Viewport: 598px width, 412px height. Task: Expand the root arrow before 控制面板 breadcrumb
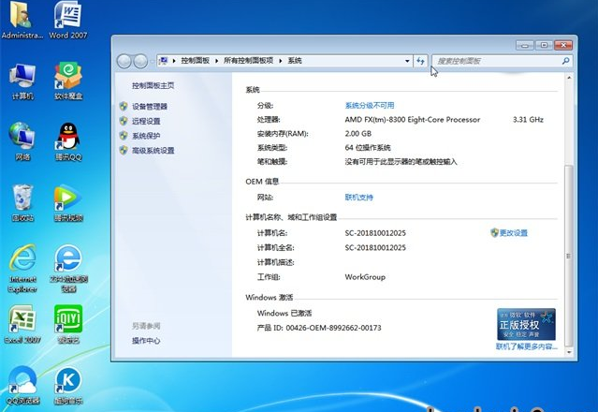pos(174,61)
